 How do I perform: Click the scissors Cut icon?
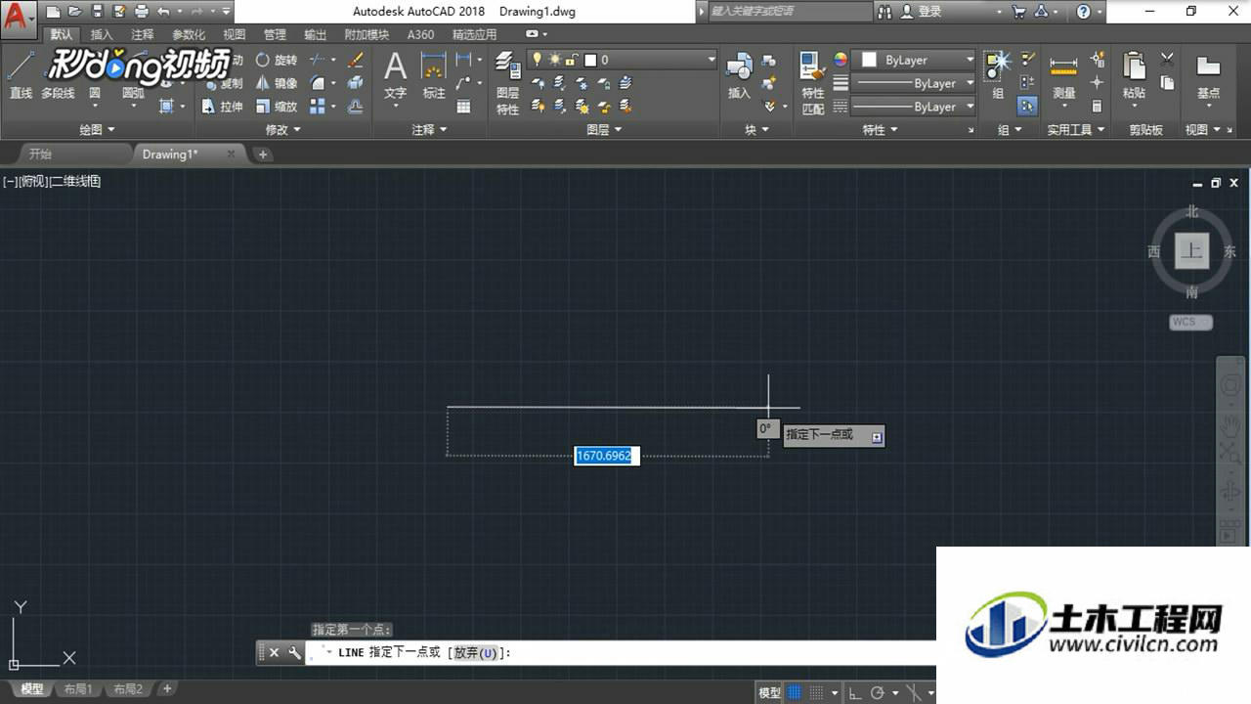pyautogui.click(x=1167, y=60)
